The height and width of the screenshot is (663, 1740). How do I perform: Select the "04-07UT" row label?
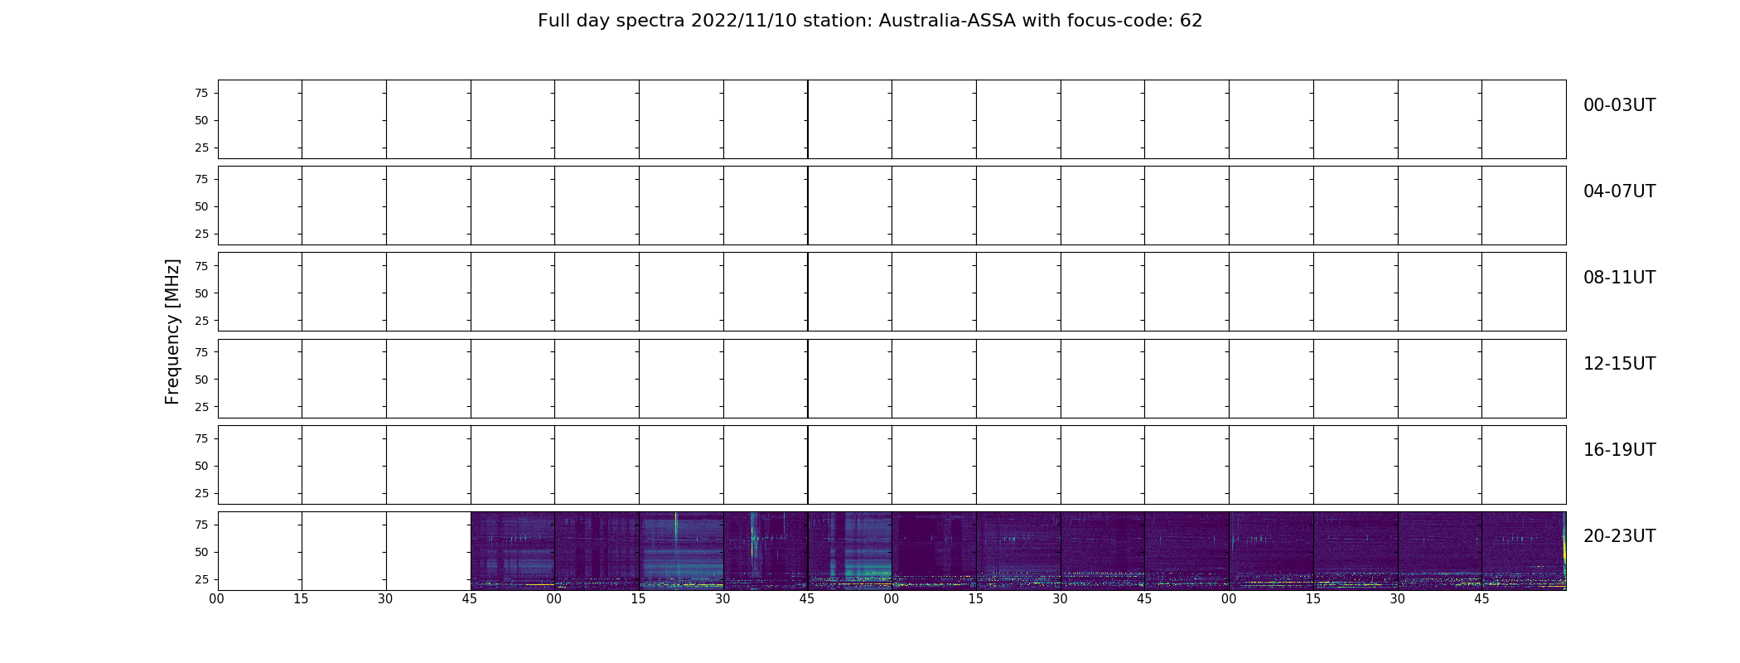(x=1619, y=191)
